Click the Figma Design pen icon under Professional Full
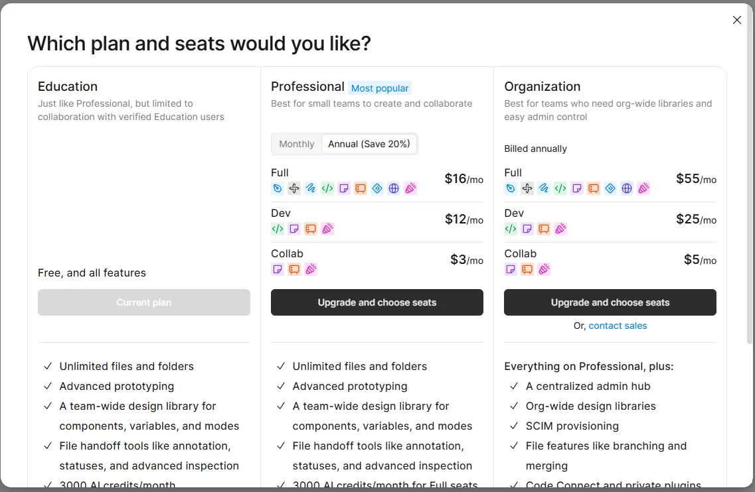The image size is (755, 492). coord(278,188)
